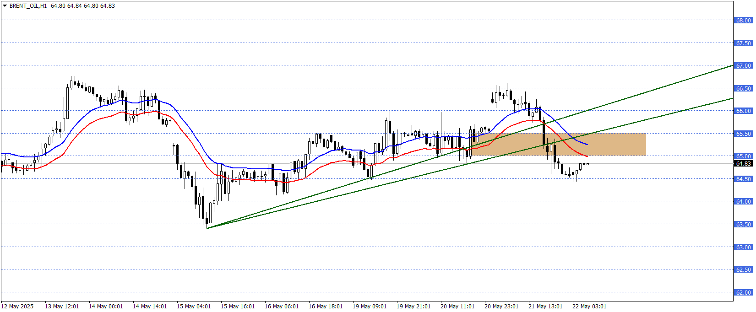Click the 66.50 price level label
The width and height of the screenshot is (756, 312).
(743, 88)
